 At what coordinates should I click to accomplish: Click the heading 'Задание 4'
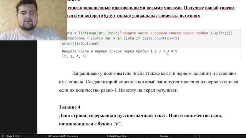(70, 107)
